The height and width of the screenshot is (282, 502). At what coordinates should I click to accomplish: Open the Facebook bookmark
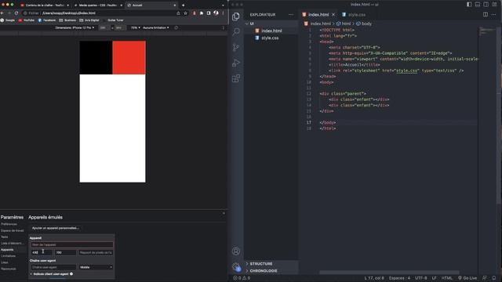coord(47,20)
